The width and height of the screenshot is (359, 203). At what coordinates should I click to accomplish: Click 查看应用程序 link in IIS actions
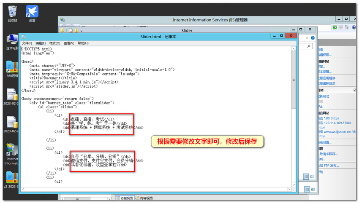[327, 78]
